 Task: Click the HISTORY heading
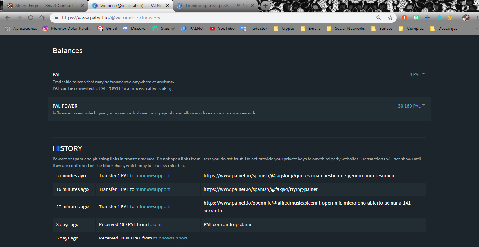(67, 148)
